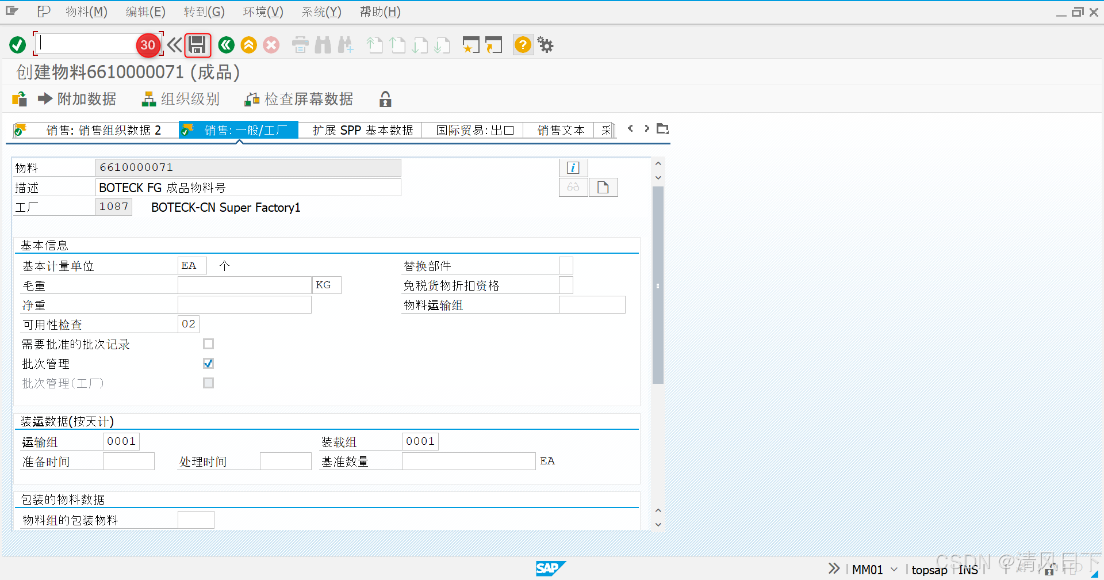Click the green Back arrow icon
This screenshot has width=1104, height=580.
pos(226,45)
